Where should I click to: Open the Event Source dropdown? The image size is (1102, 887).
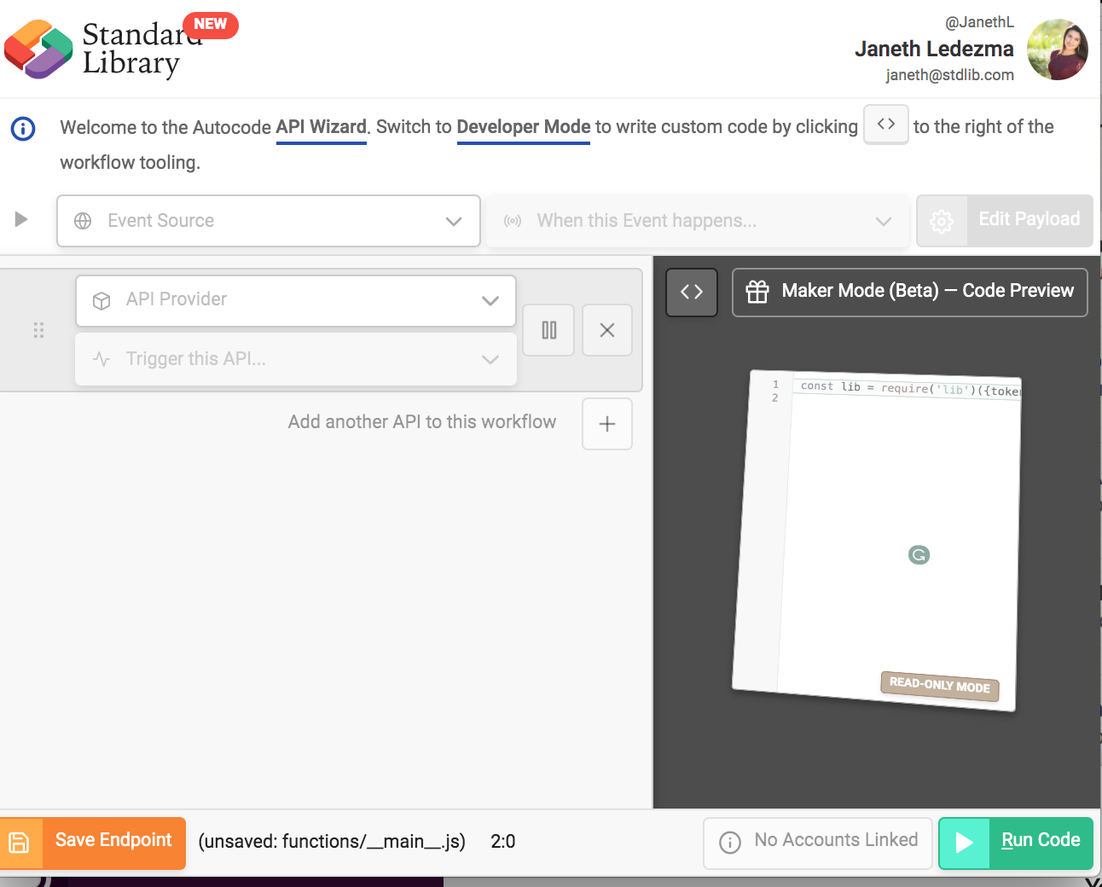click(269, 221)
